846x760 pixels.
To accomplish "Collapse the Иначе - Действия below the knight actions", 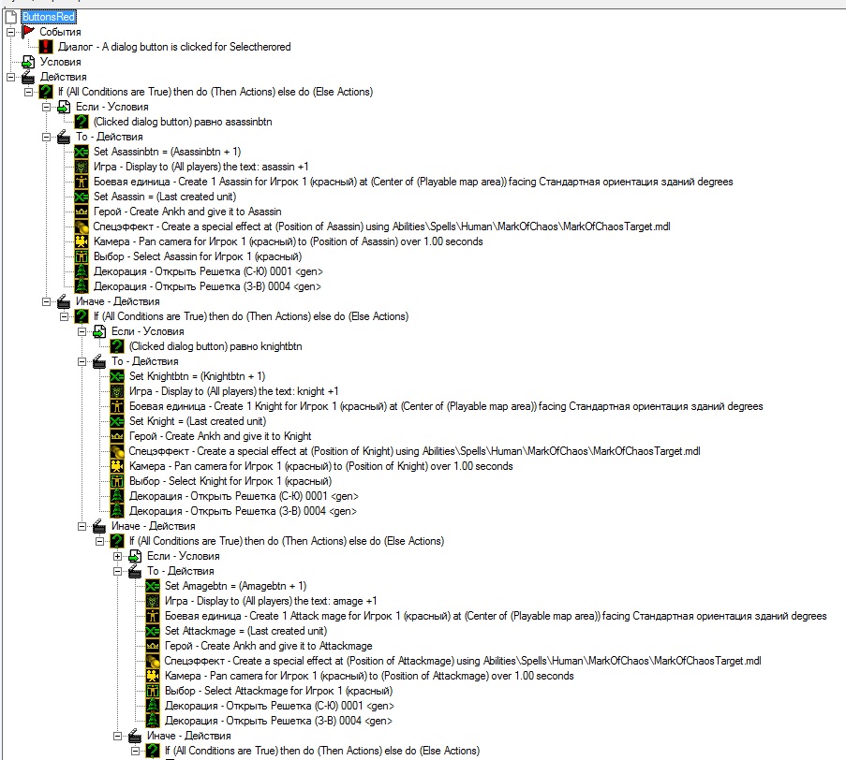I will (x=82, y=526).
